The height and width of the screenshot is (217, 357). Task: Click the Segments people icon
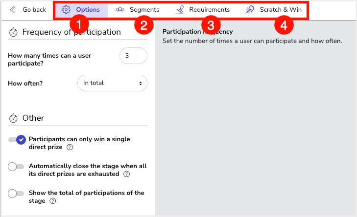(119, 10)
